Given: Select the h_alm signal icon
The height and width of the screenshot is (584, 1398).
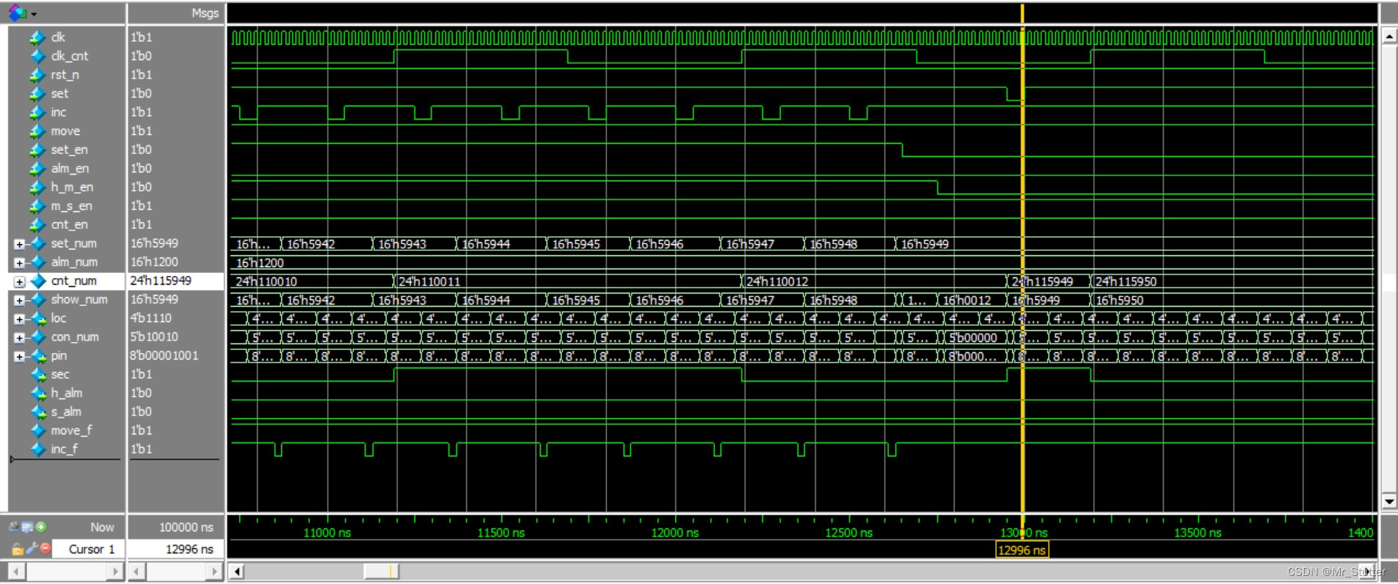Looking at the screenshot, I should click(x=37, y=393).
